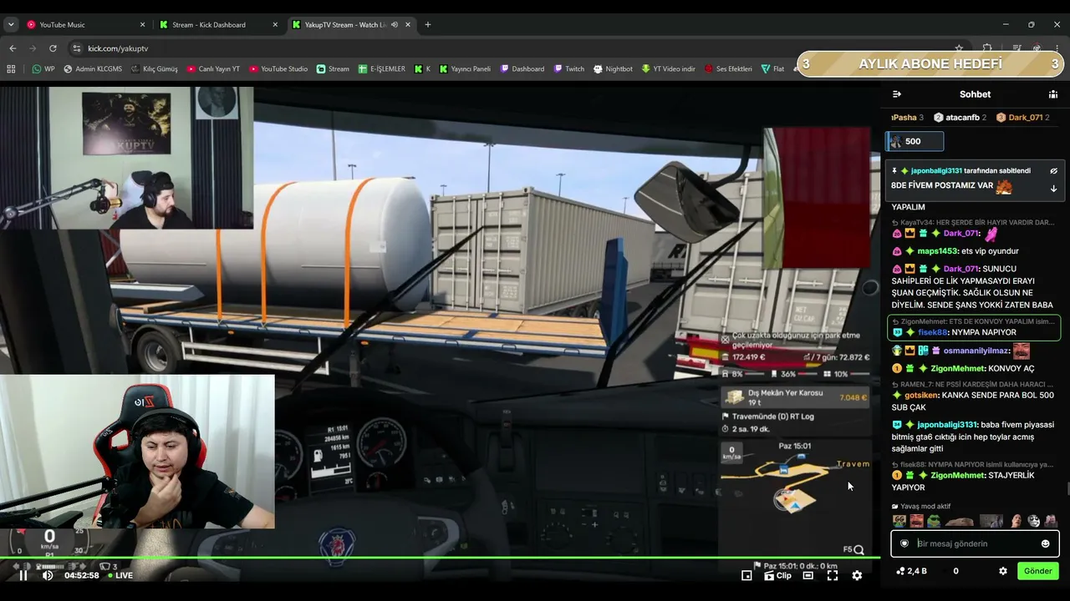The image size is (1070, 601).
Task: Close the YouTube Music tab
Action: [143, 25]
